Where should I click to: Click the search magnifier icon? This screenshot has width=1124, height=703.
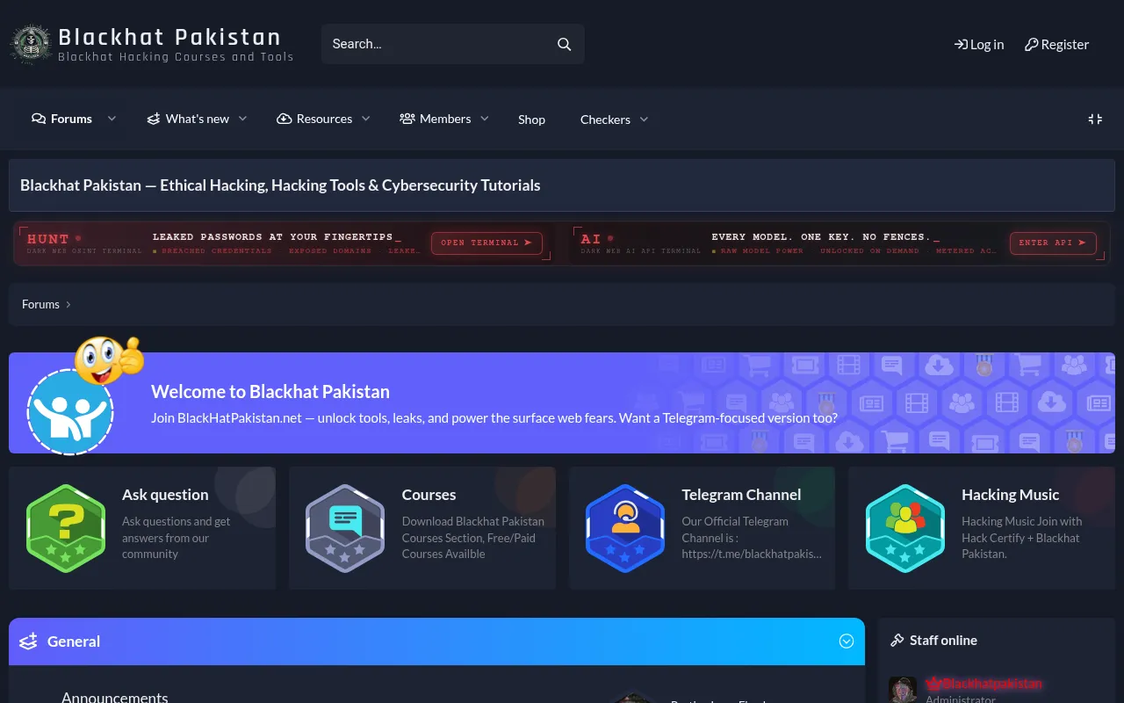[565, 44]
